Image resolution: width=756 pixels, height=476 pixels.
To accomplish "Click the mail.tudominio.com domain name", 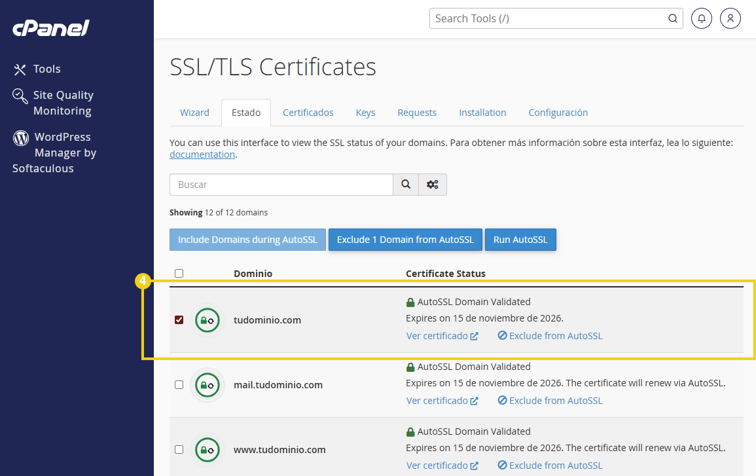I will 278,385.
